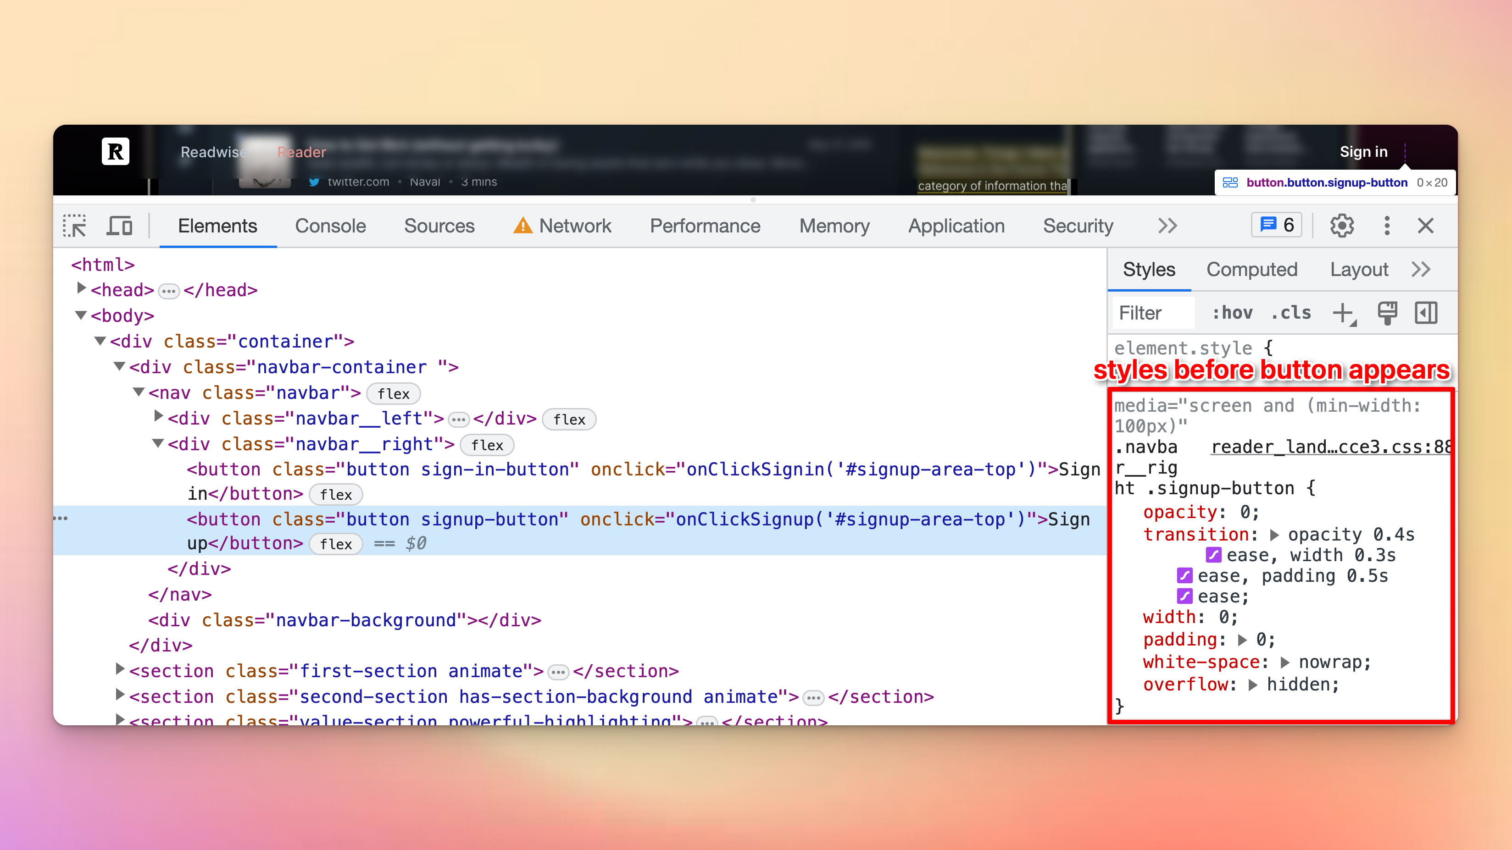Open the cubic-bezier editor for the transition ease
Screen dimensions: 1512x850
point(1213,556)
